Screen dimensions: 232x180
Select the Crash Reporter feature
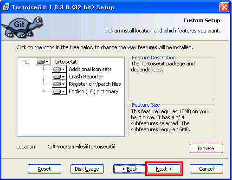pos(86,77)
